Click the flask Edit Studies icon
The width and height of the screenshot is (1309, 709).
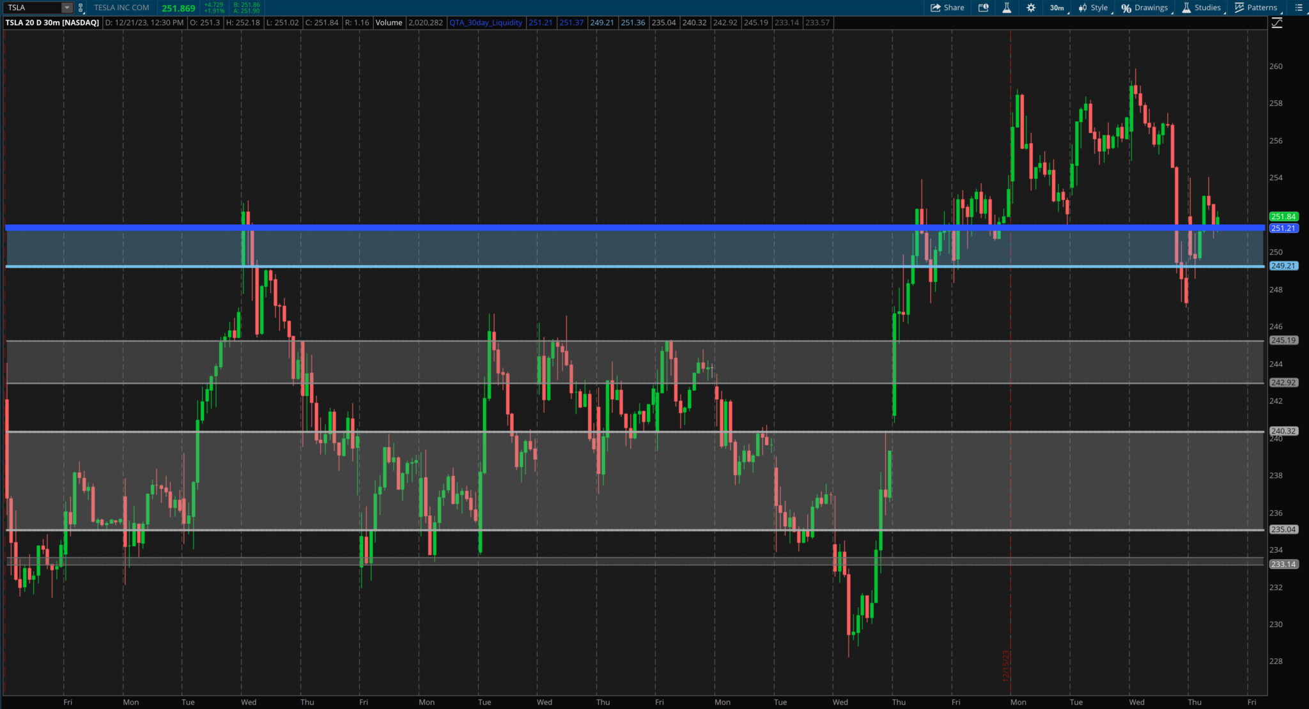1007,8
